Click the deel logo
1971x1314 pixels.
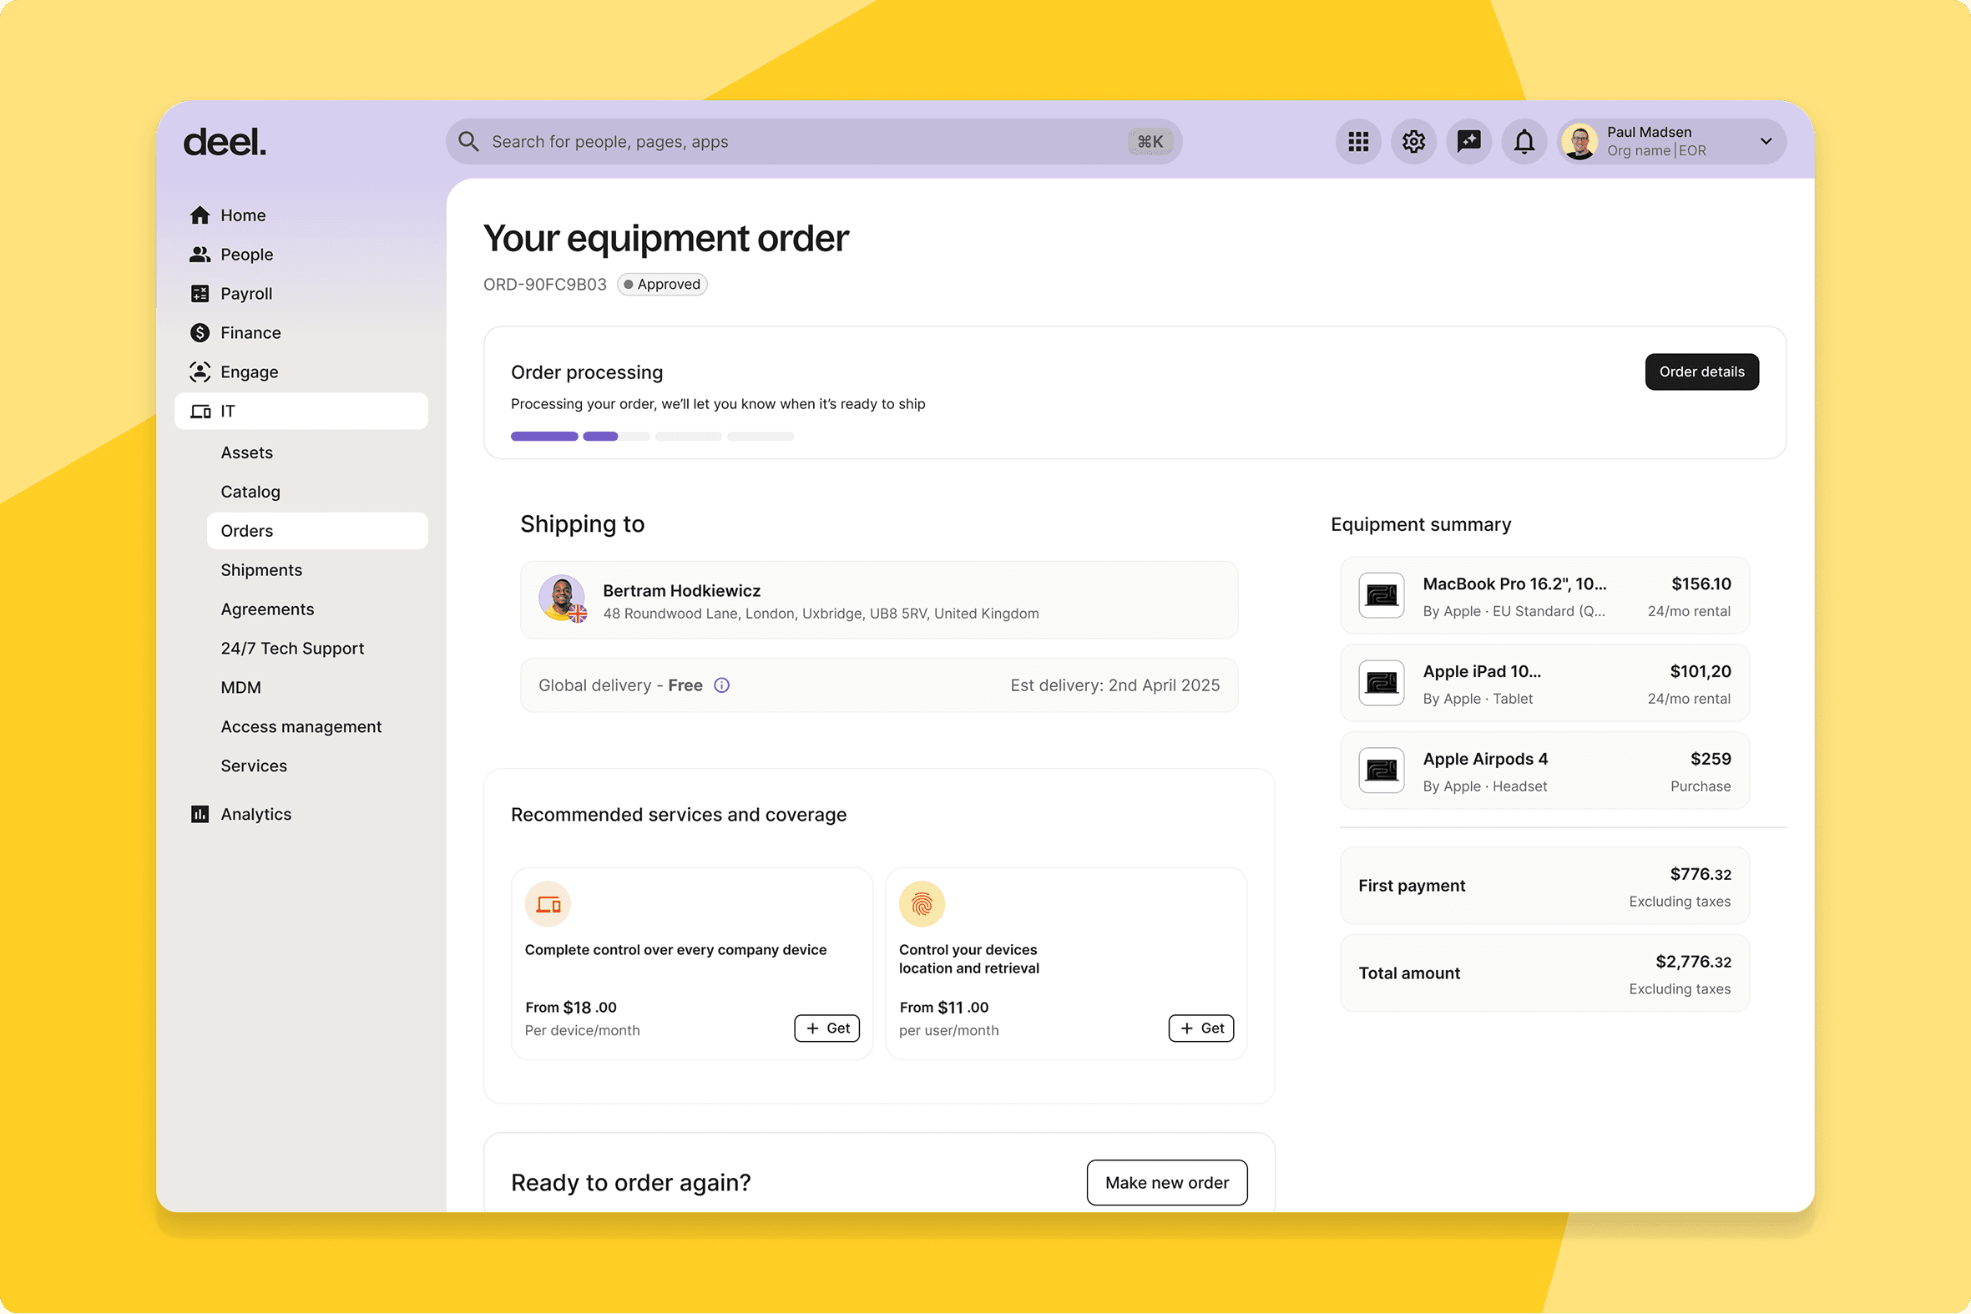225,143
